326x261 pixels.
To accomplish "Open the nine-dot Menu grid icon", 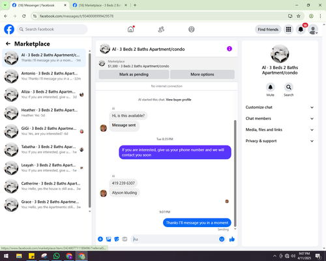I will pos(288,29).
